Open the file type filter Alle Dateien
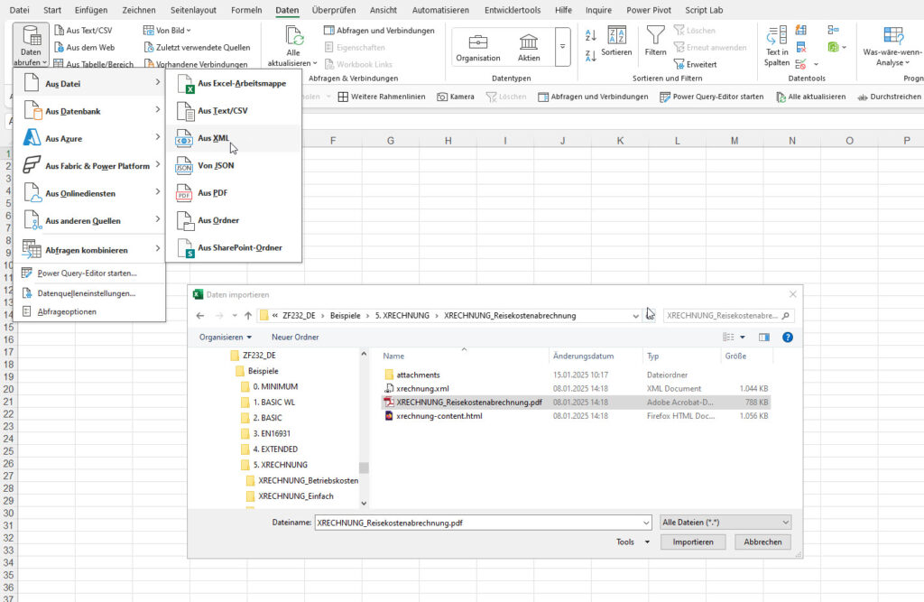 [725, 523]
